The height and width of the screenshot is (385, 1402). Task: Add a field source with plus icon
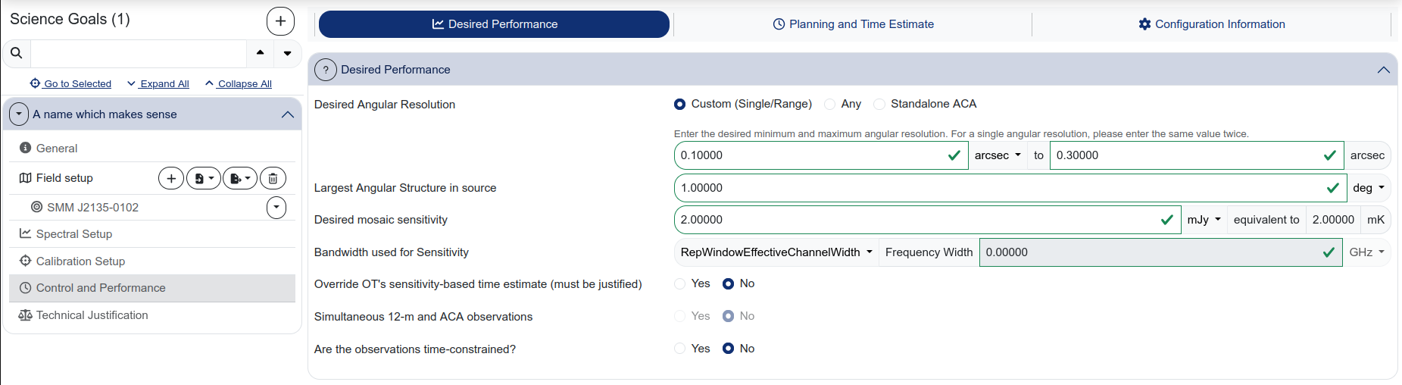point(171,178)
